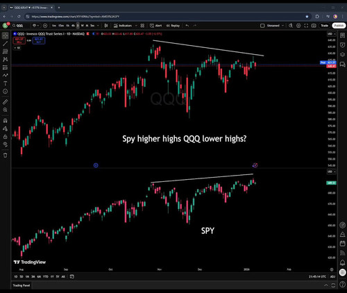
Task: Select the text annotation tool
Action: coord(5,83)
